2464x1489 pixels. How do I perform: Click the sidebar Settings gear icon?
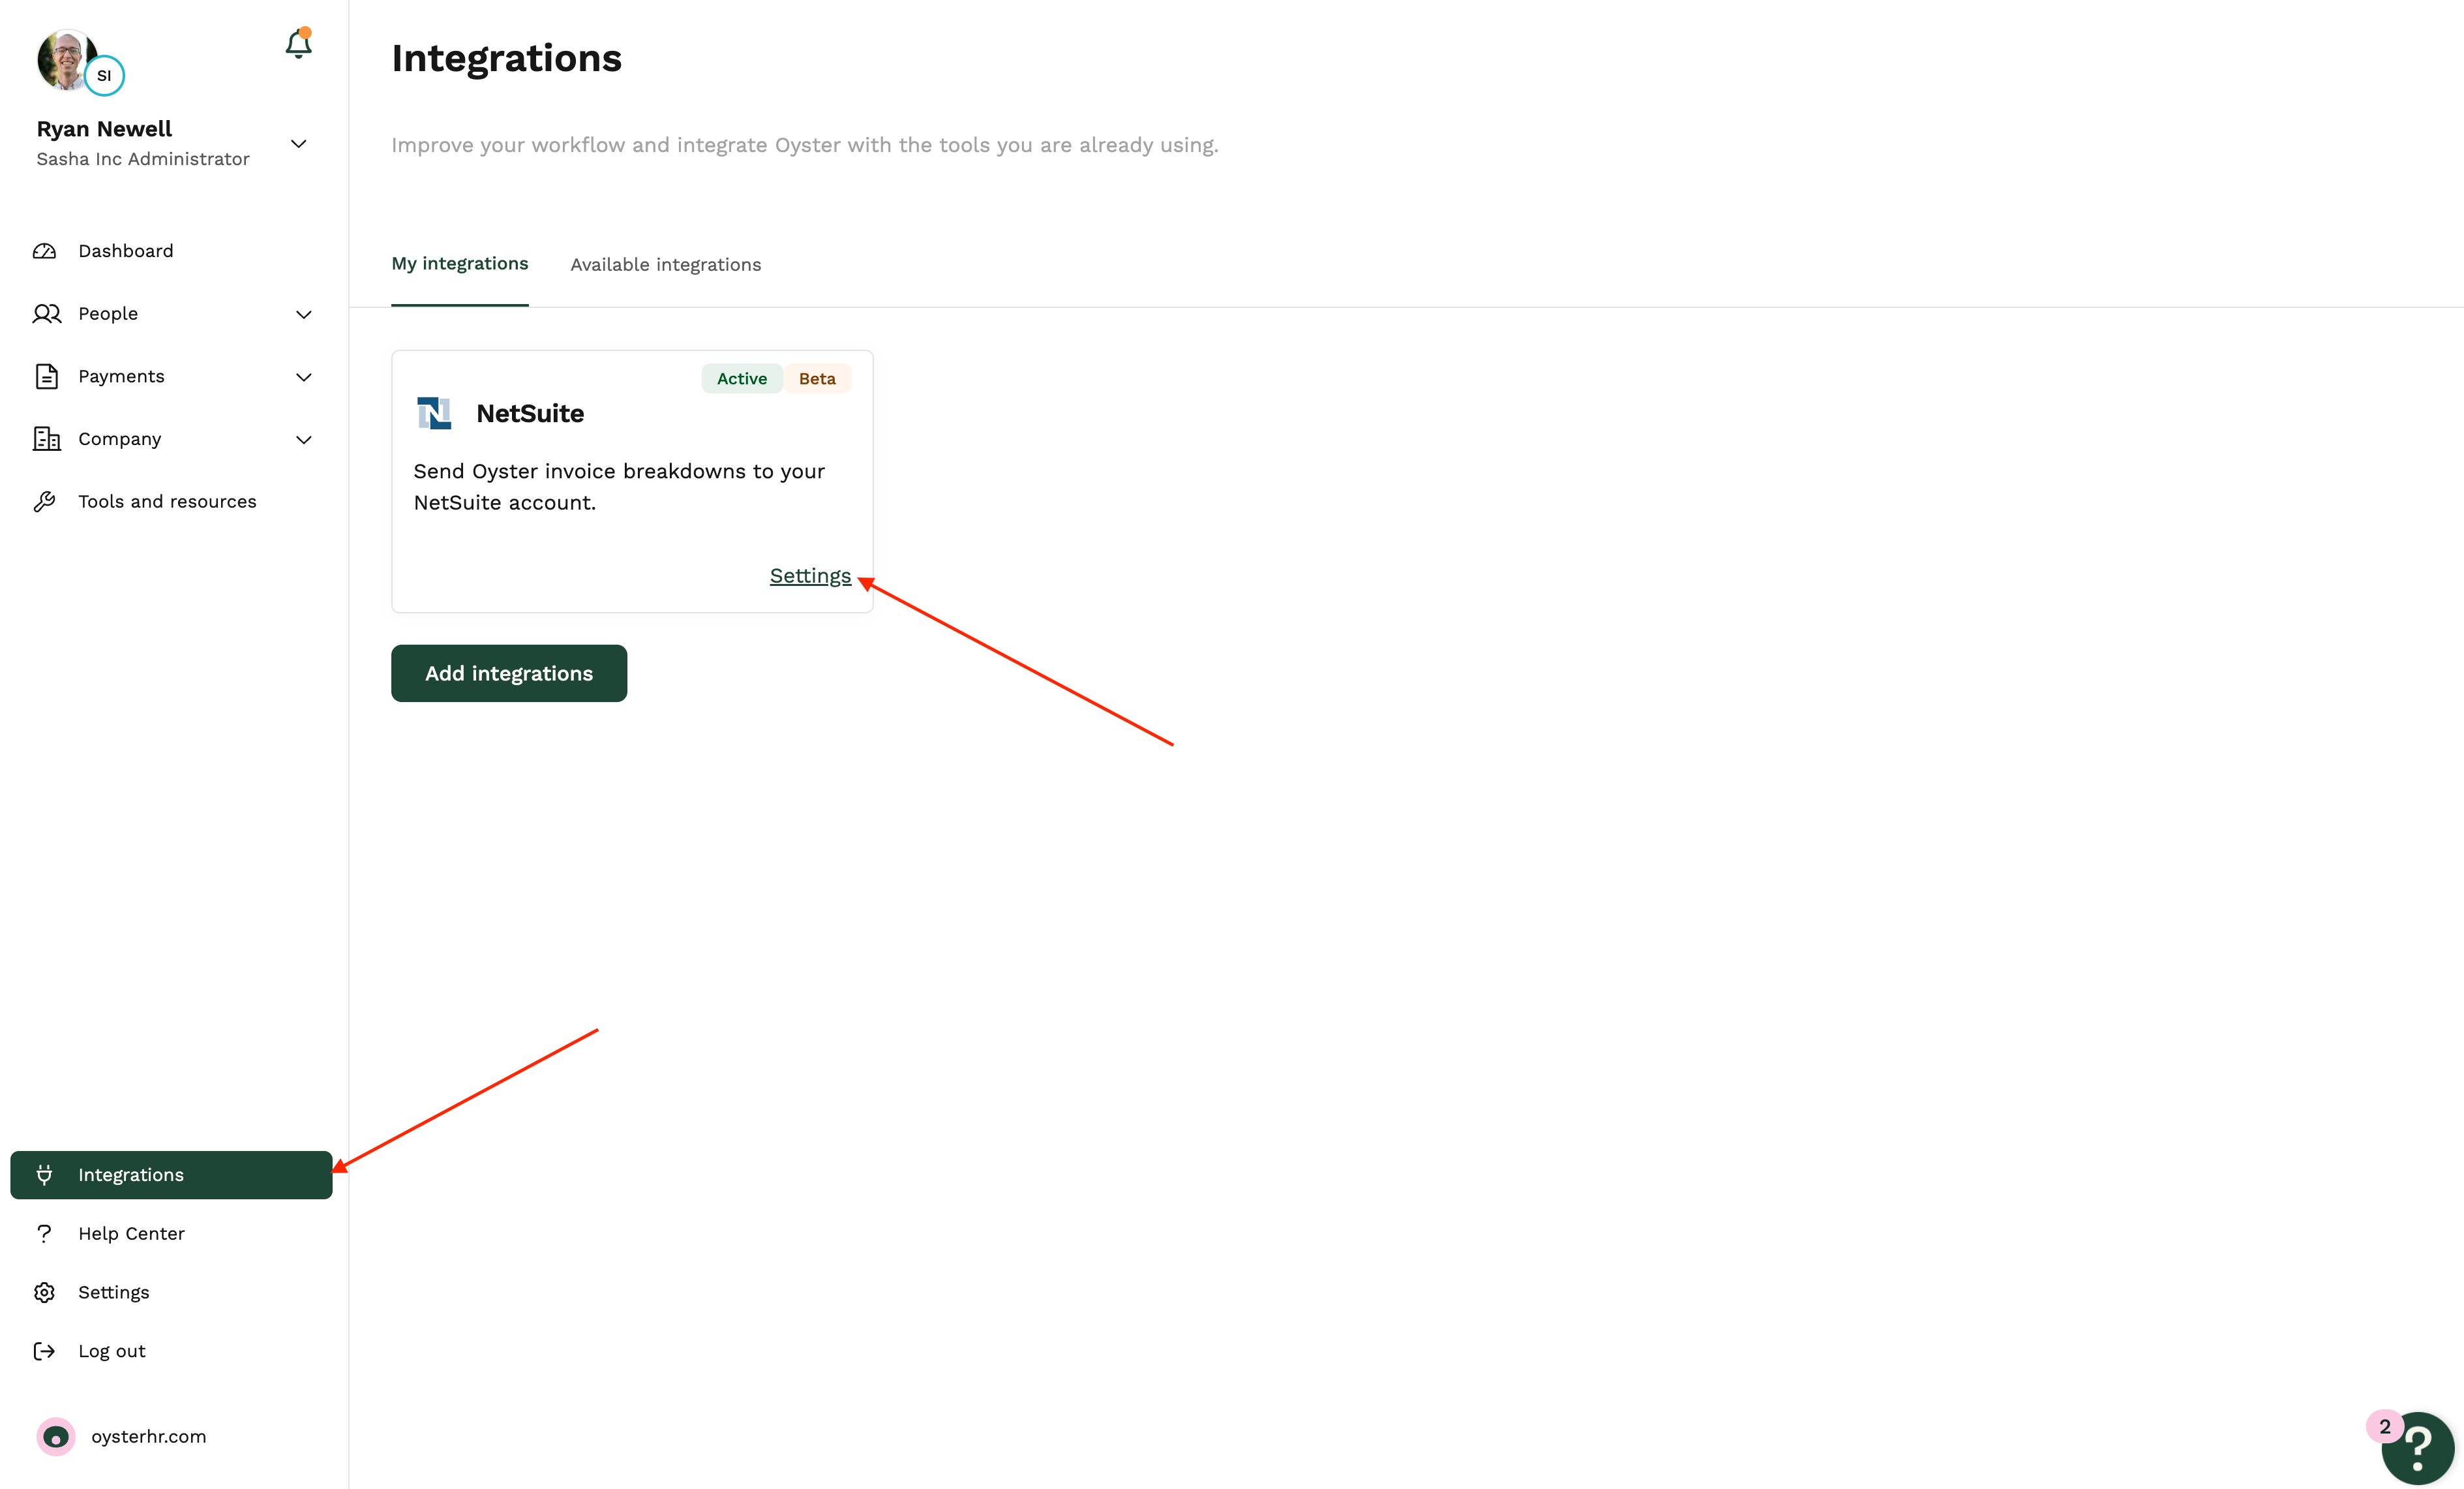pyautogui.click(x=45, y=1292)
